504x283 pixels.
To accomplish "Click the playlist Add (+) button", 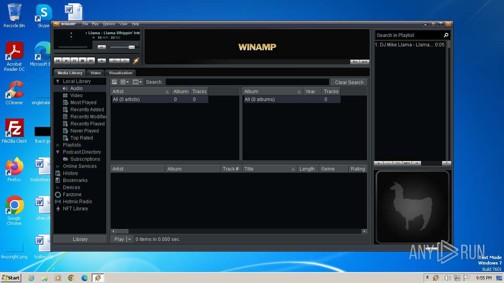I will [x=378, y=163].
